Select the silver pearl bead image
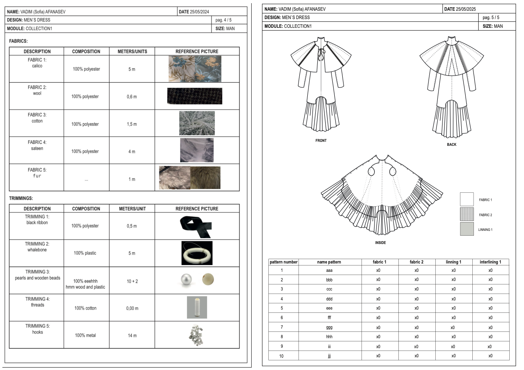This screenshot has height=370, width=524. 186,280
